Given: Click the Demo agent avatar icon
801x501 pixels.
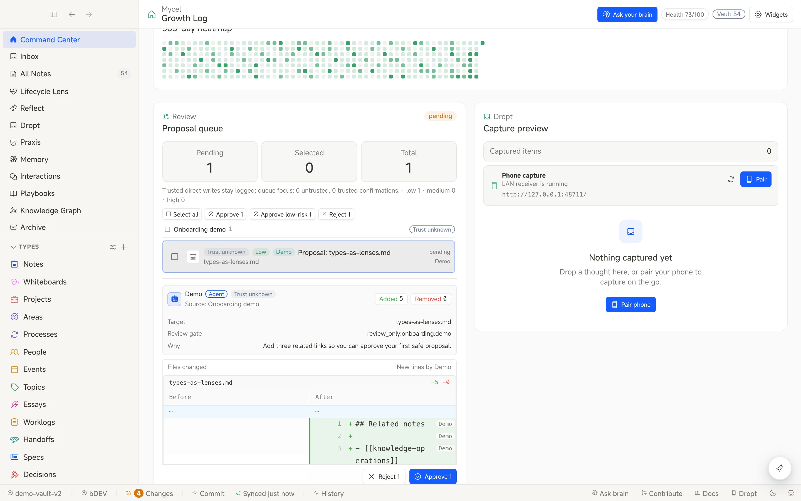Looking at the screenshot, I should coord(174,299).
